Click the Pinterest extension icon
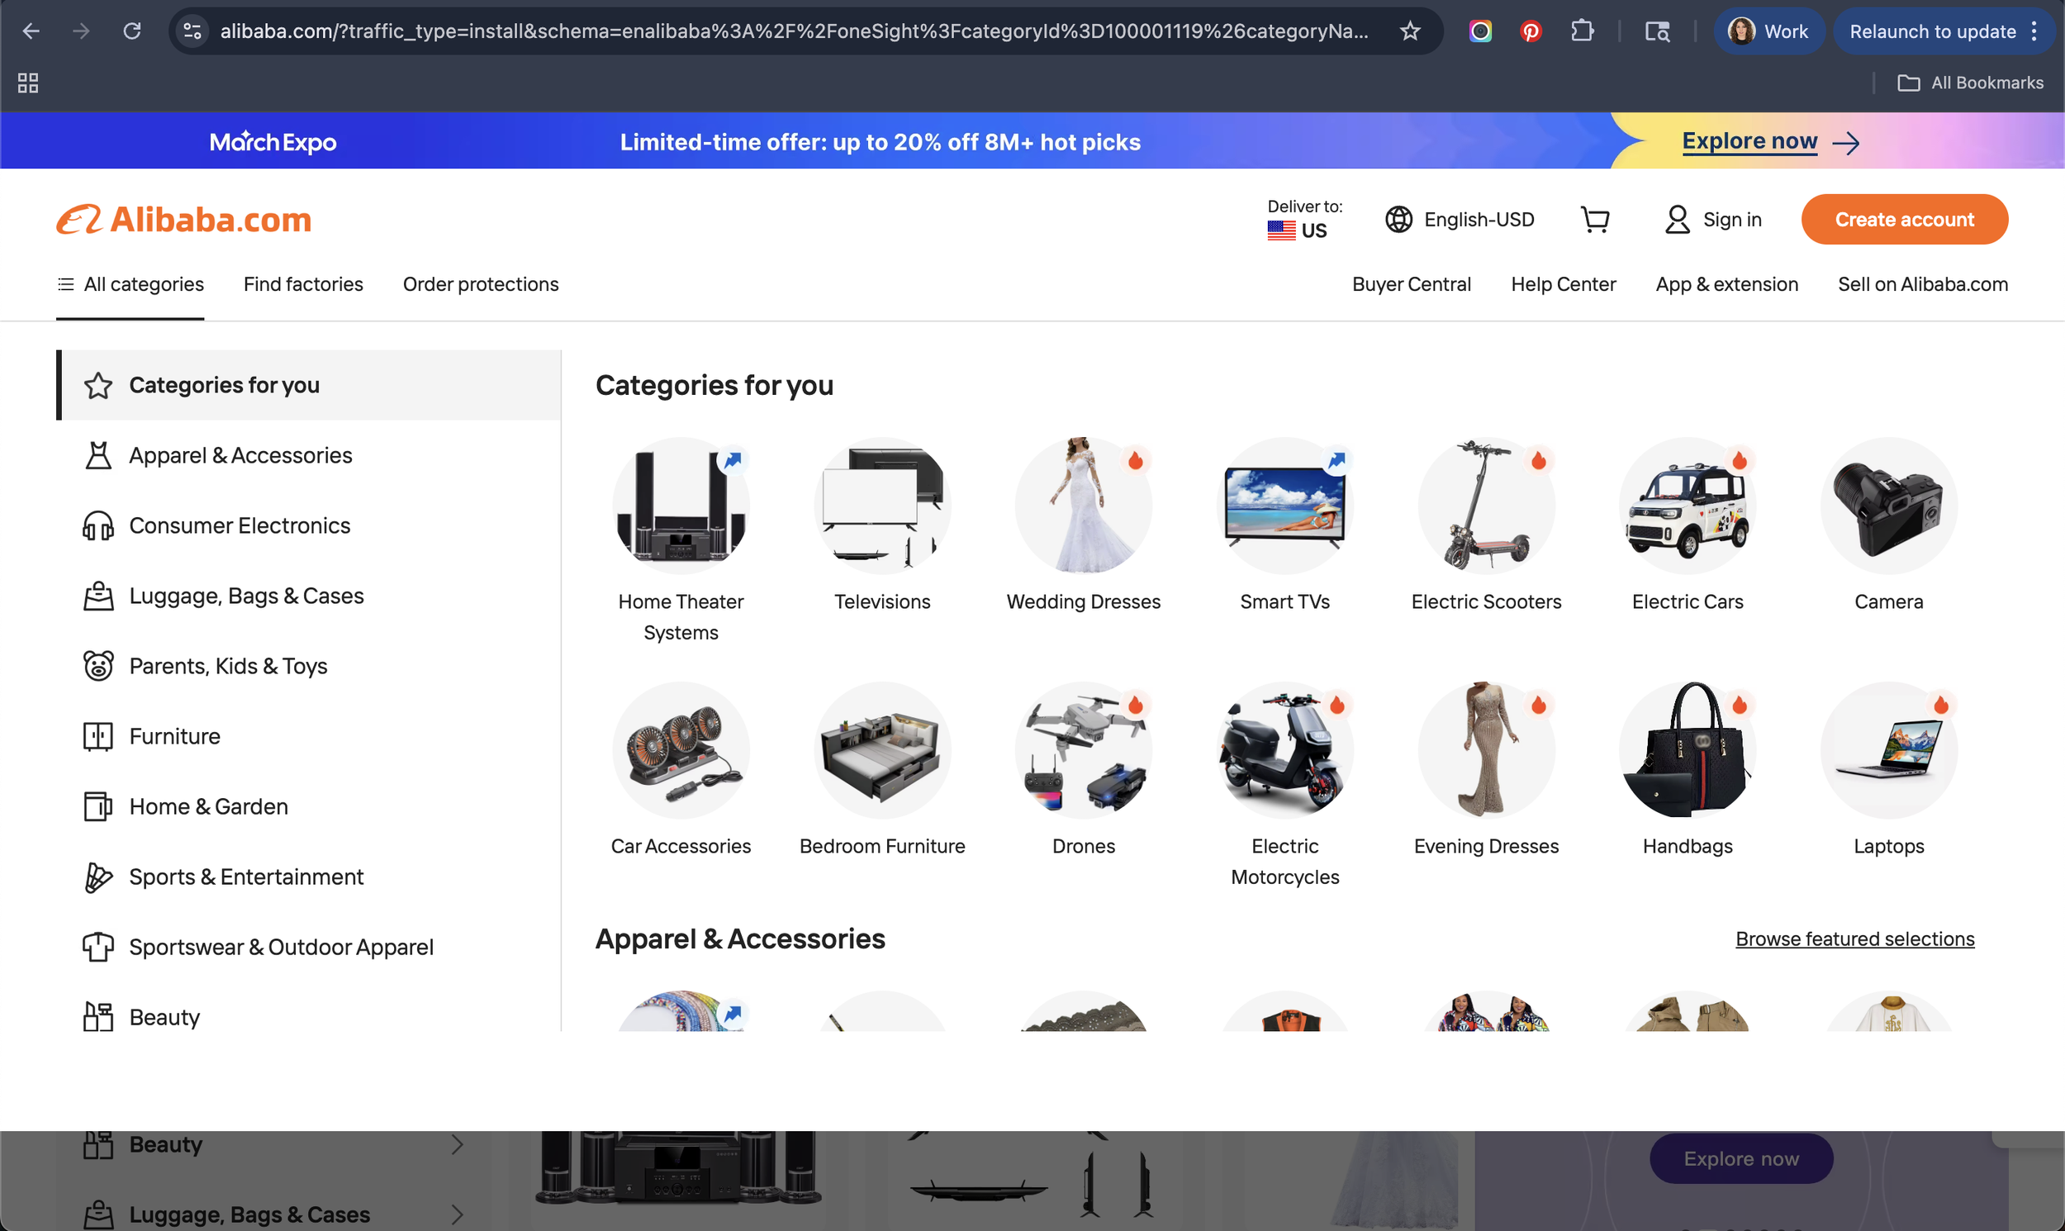This screenshot has height=1231, width=2065. tap(1530, 31)
